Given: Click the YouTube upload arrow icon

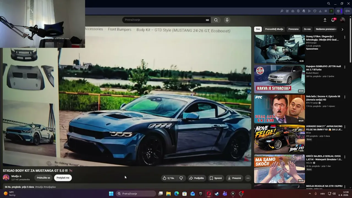Looking at the screenshot, I should tap(325, 20).
